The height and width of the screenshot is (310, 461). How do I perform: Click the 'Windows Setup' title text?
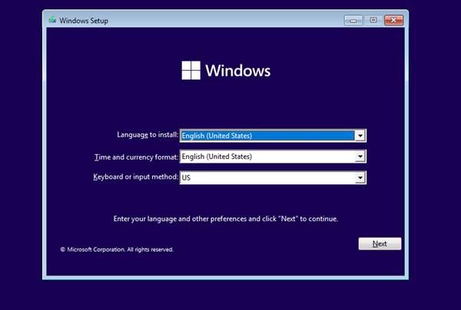84,21
